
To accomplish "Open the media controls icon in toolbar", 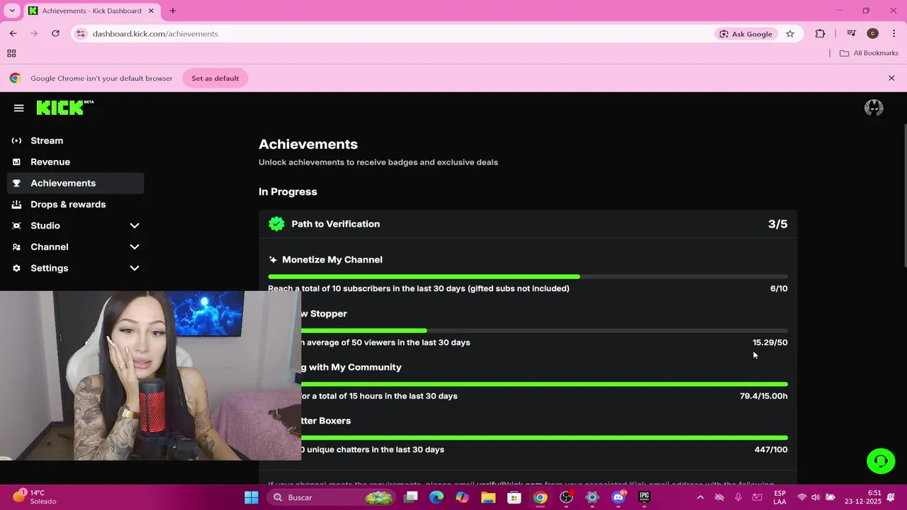I will (851, 33).
